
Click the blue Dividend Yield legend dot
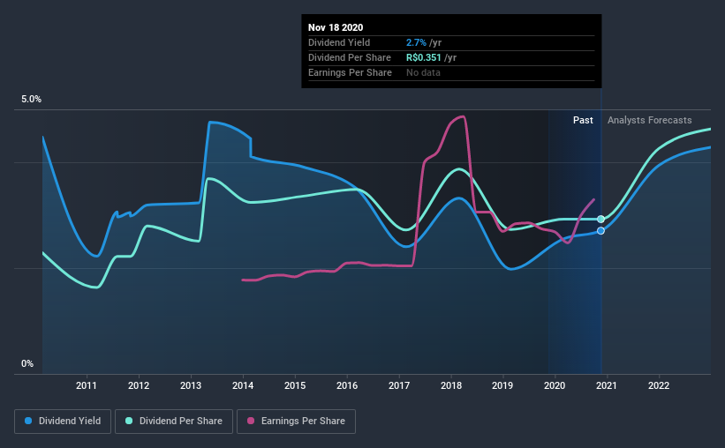[28, 421]
